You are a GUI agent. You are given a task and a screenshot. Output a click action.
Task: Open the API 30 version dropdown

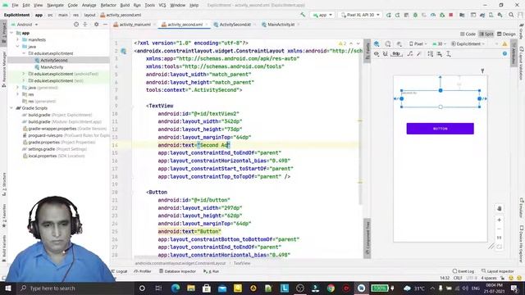click(x=439, y=43)
